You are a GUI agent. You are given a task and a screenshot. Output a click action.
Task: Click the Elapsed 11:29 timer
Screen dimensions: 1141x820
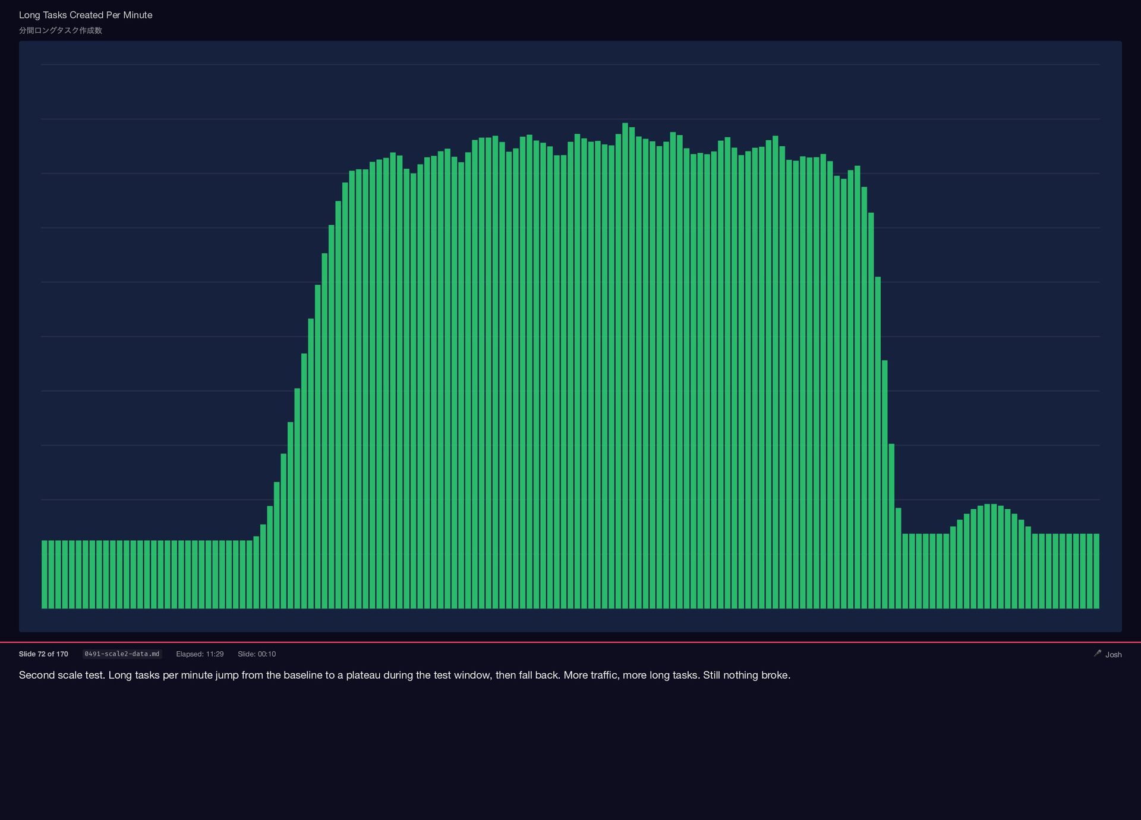tap(200, 654)
